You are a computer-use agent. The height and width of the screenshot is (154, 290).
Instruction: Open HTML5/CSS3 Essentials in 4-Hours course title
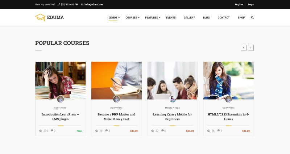click(228, 116)
